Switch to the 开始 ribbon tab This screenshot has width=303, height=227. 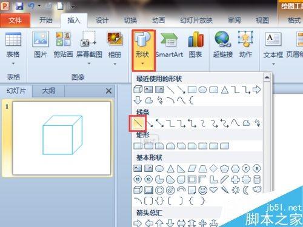click(x=45, y=20)
